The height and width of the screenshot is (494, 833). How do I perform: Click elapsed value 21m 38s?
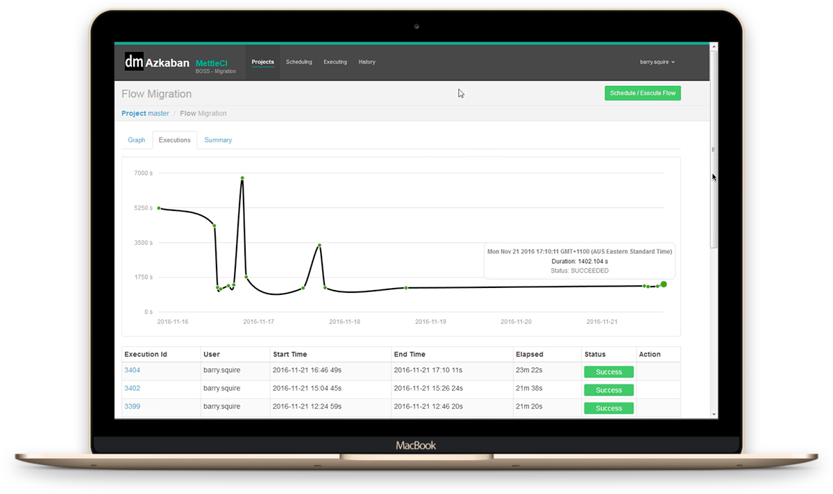tap(529, 389)
